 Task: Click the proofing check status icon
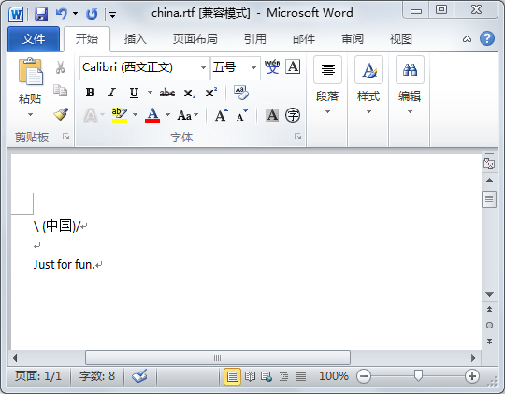(139, 376)
